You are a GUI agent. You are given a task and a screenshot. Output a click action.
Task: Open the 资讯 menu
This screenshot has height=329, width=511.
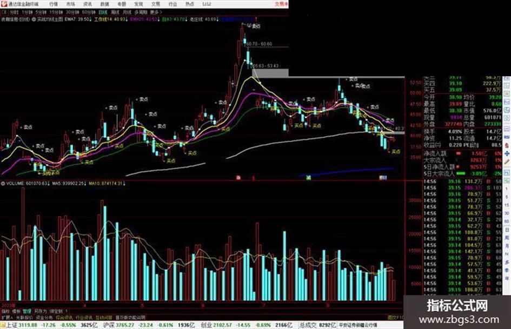click(88, 4)
